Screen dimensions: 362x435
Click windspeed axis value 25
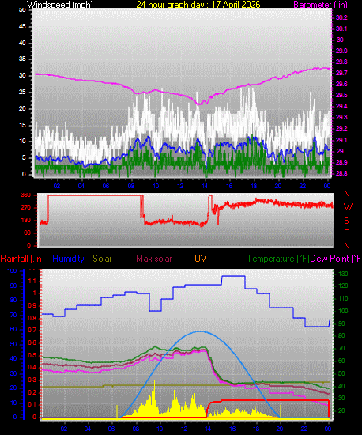pyautogui.click(x=22, y=92)
